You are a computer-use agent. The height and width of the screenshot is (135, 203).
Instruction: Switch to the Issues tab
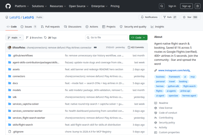click(29, 27)
